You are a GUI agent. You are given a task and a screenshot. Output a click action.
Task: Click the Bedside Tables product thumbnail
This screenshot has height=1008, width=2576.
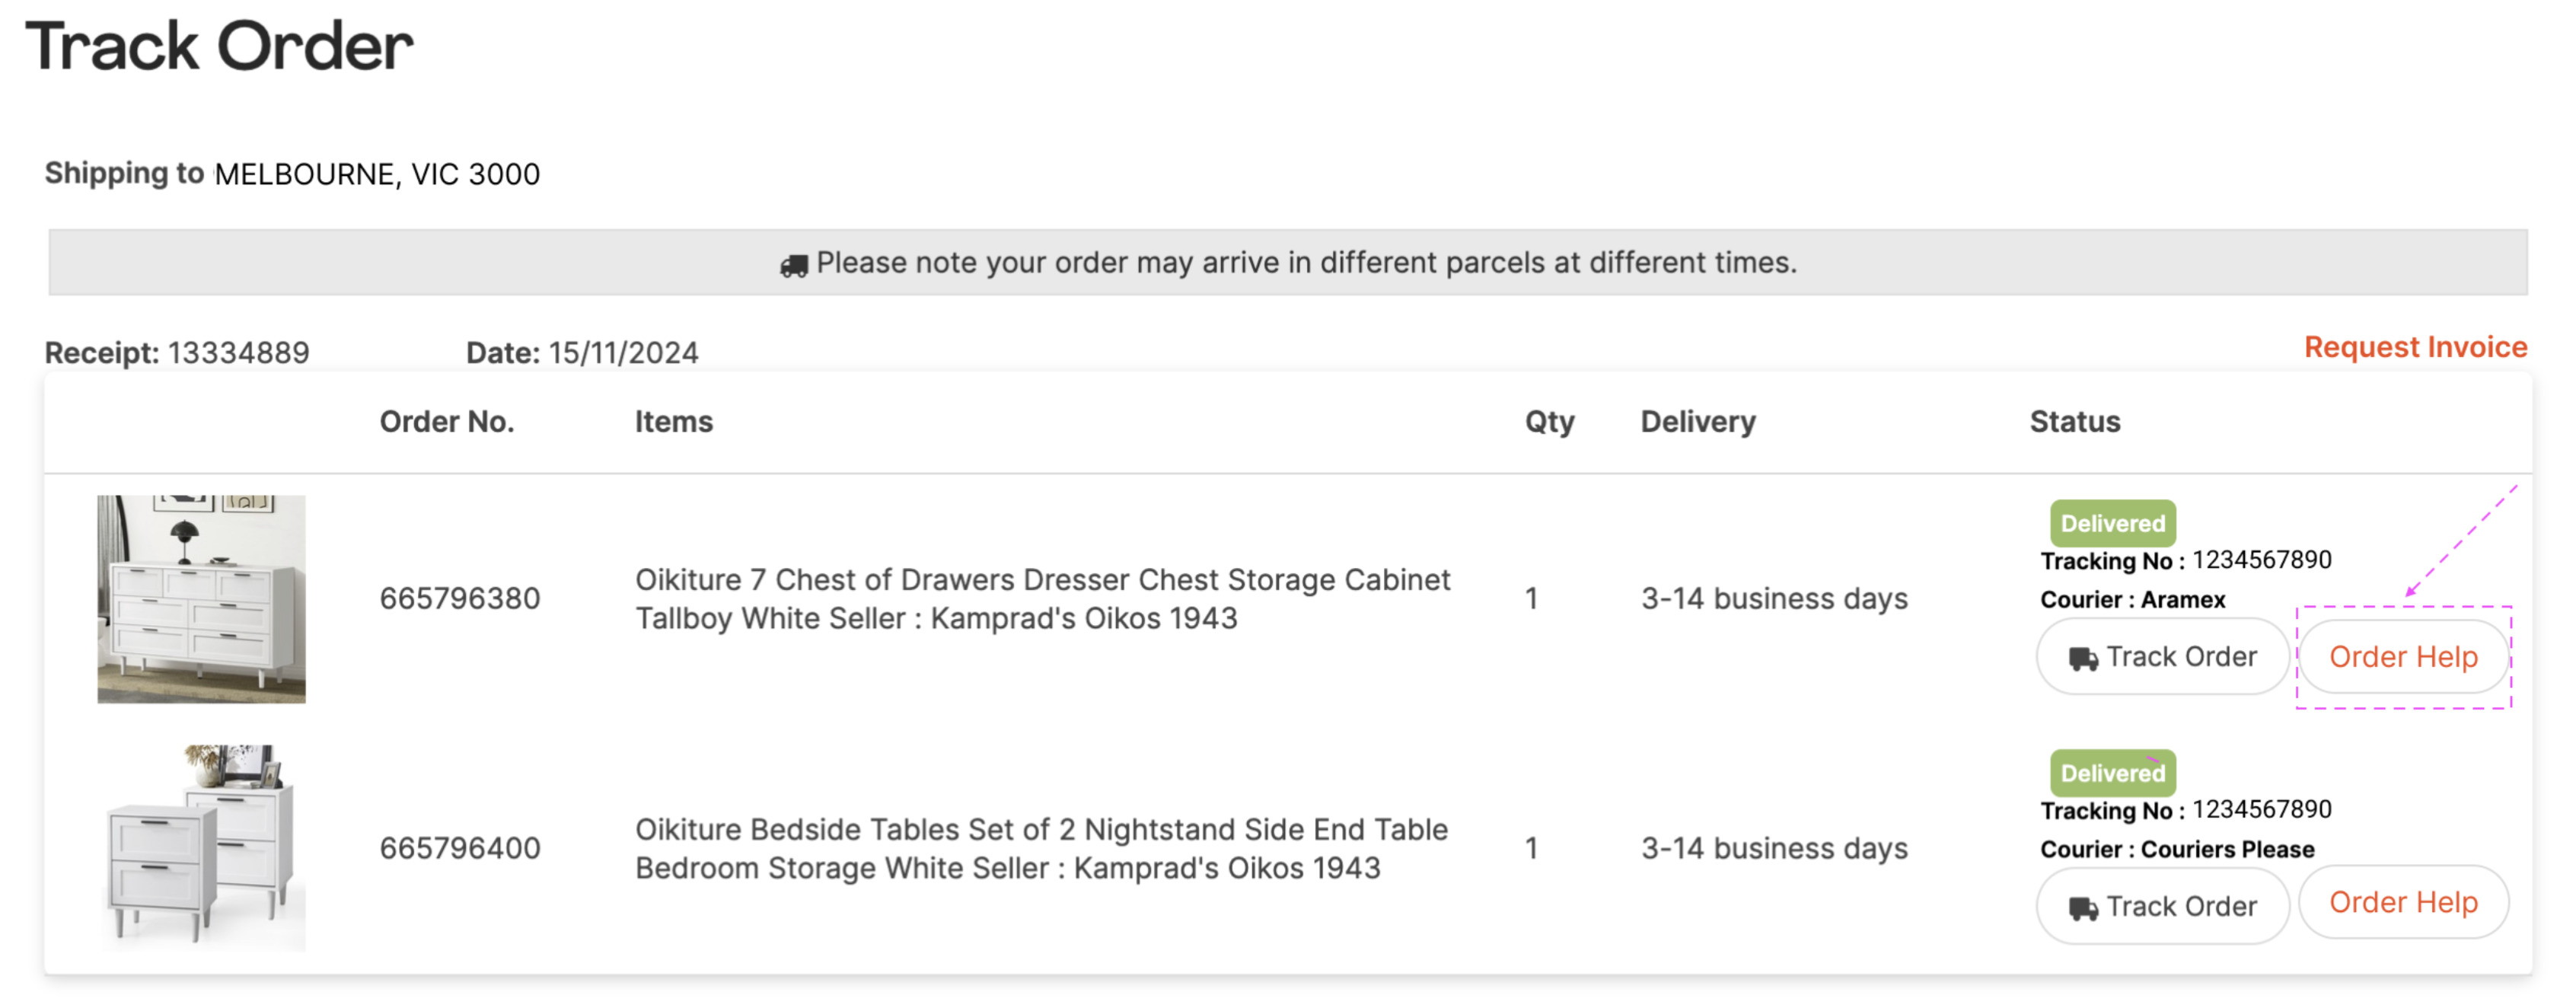point(201,847)
